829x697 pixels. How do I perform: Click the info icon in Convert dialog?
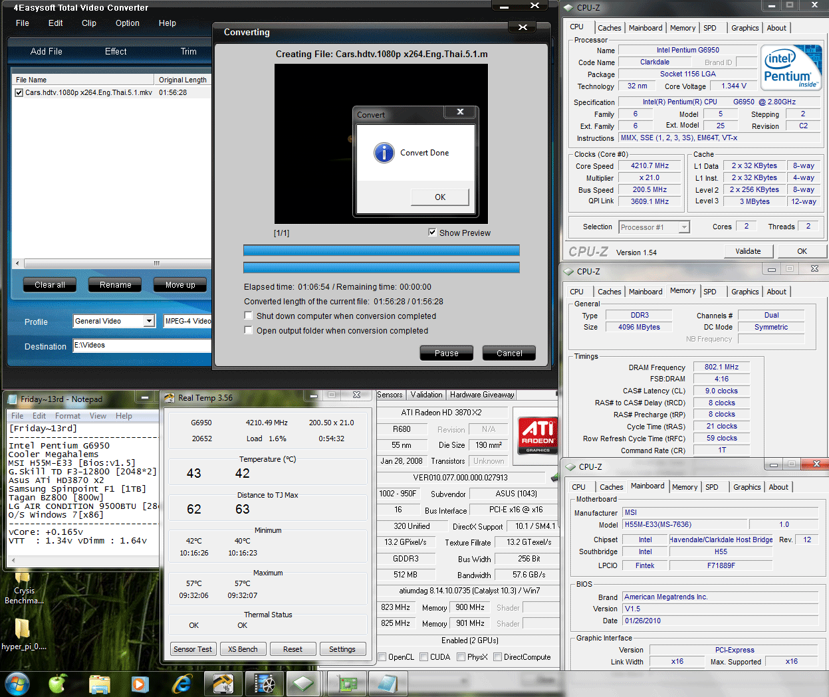pos(384,153)
